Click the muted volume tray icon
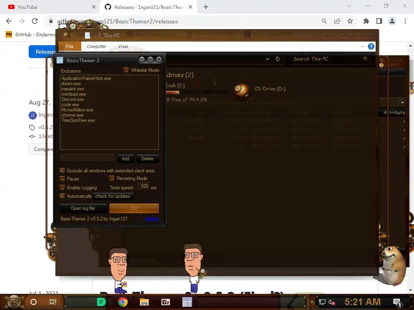414x310 pixels. tap(332, 302)
